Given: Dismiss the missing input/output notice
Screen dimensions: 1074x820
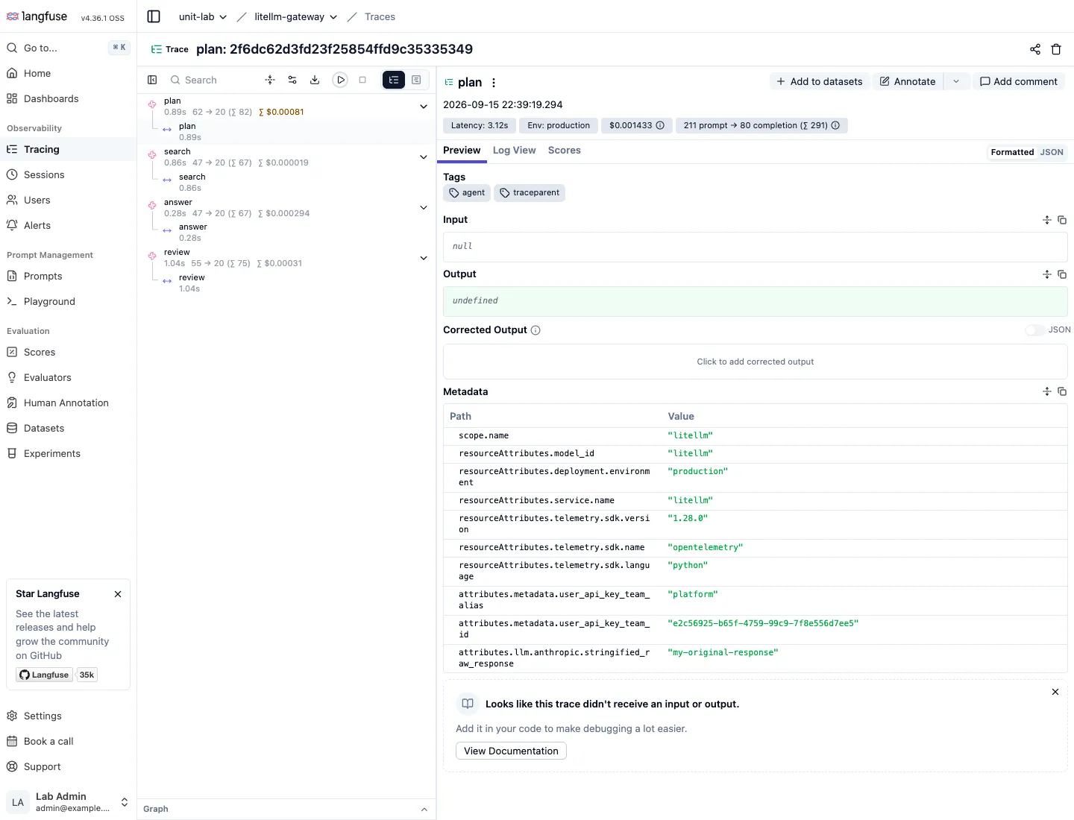Looking at the screenshot, I should pyautogui.click(x=1055, y=692).
